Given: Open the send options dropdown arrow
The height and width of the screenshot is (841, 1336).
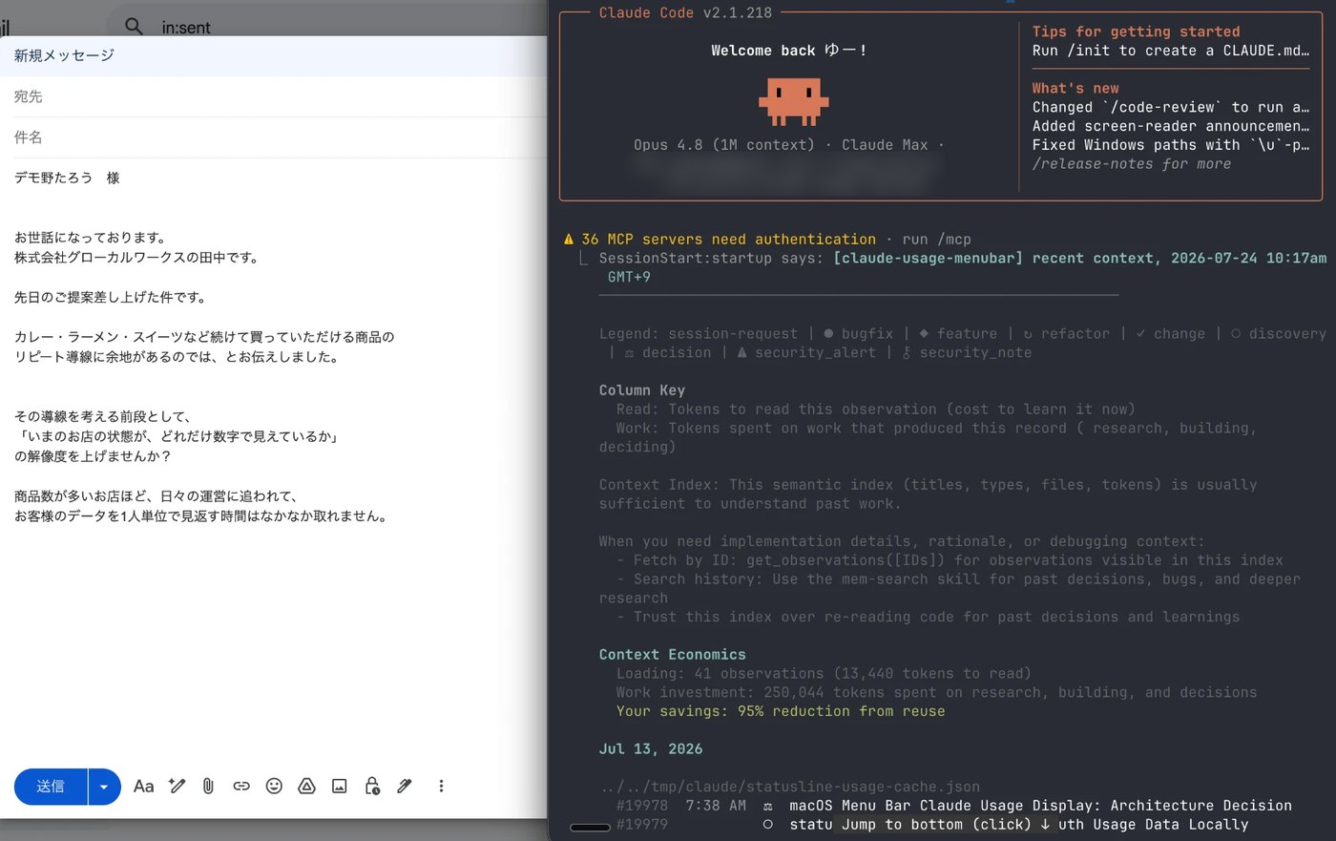Looking at the screenshot, I should point(104,787).
